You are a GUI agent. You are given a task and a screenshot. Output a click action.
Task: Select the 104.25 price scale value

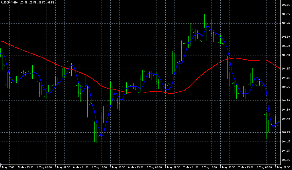[x=286, y=132]
